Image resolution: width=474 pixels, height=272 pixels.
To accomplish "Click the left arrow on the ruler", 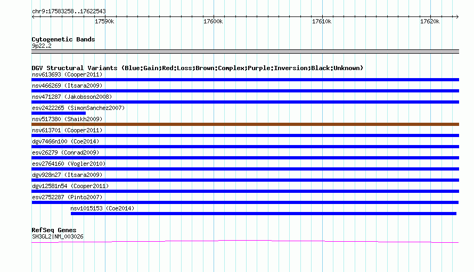I will (x=34, y=17).
